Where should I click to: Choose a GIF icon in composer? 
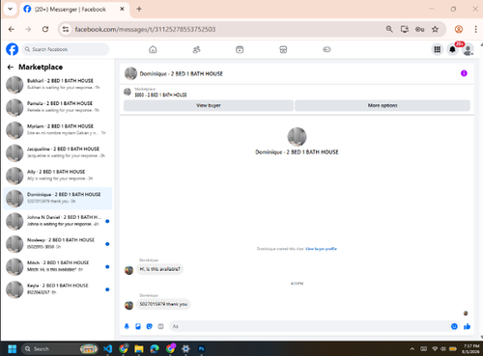(x=160, y=326)
